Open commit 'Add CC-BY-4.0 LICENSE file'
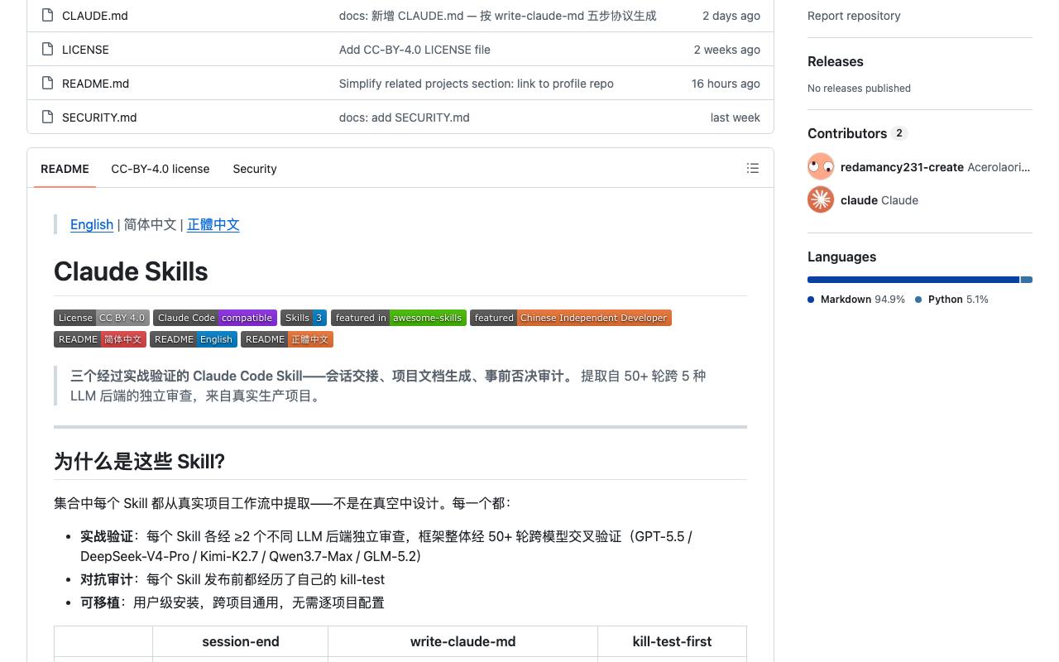The width and height of the screenshot is (1059, 662). (x=414, y=50)
